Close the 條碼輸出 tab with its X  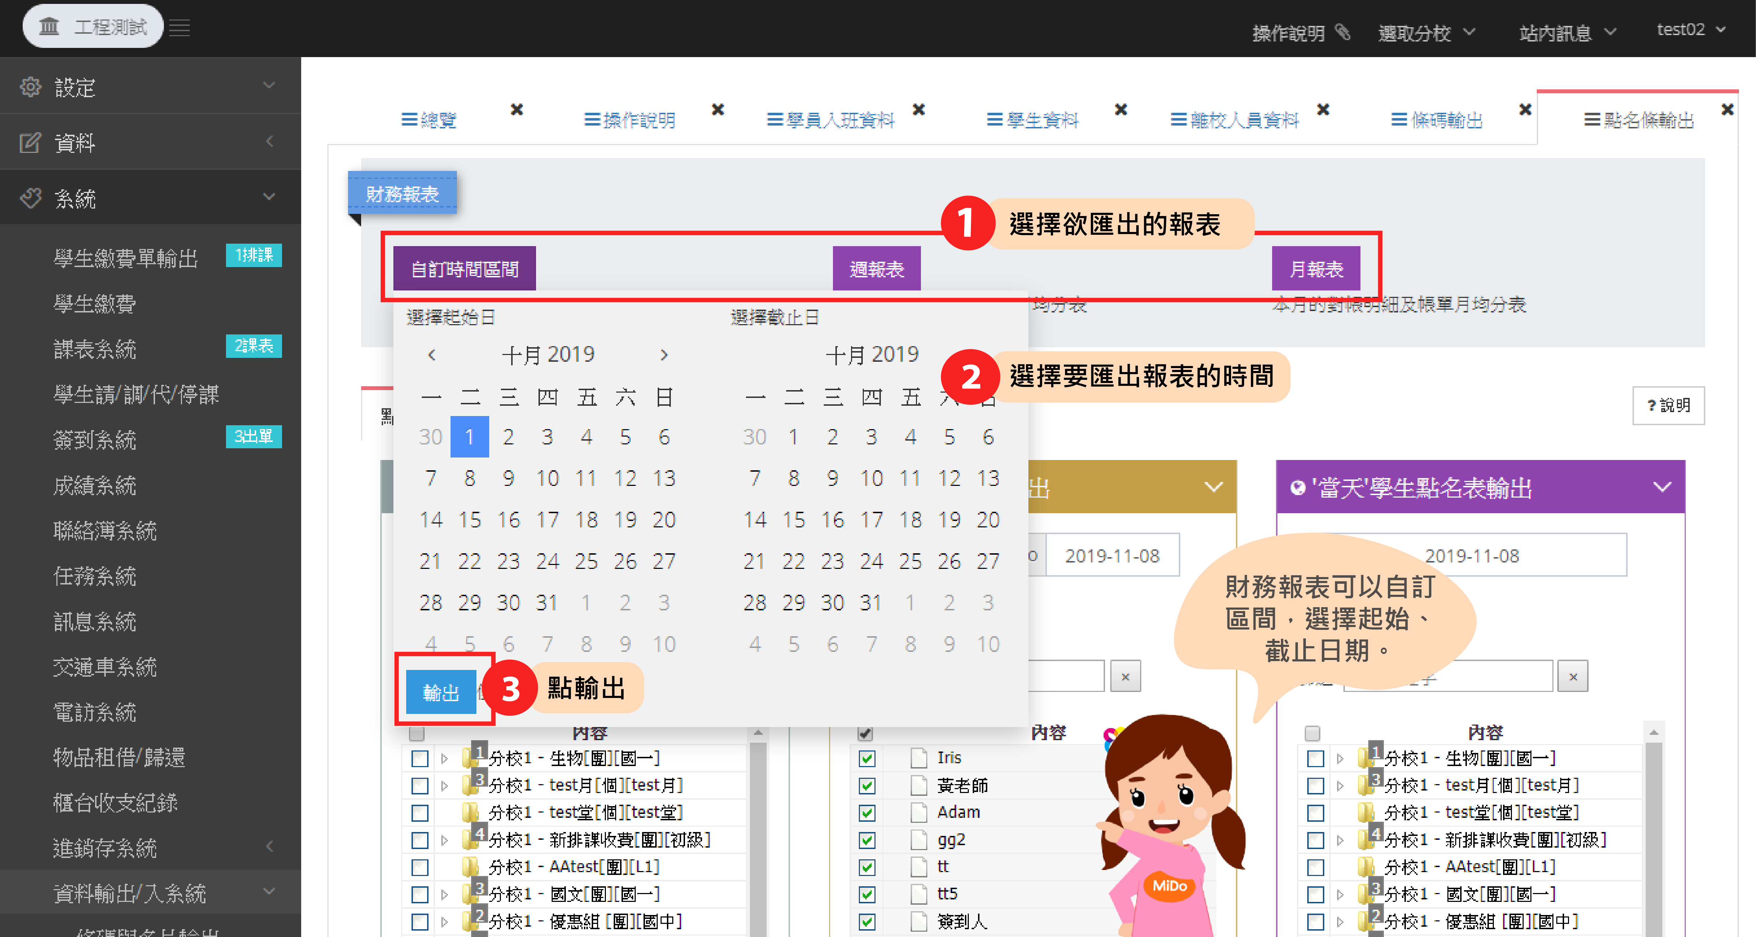tap(1525, 109)
